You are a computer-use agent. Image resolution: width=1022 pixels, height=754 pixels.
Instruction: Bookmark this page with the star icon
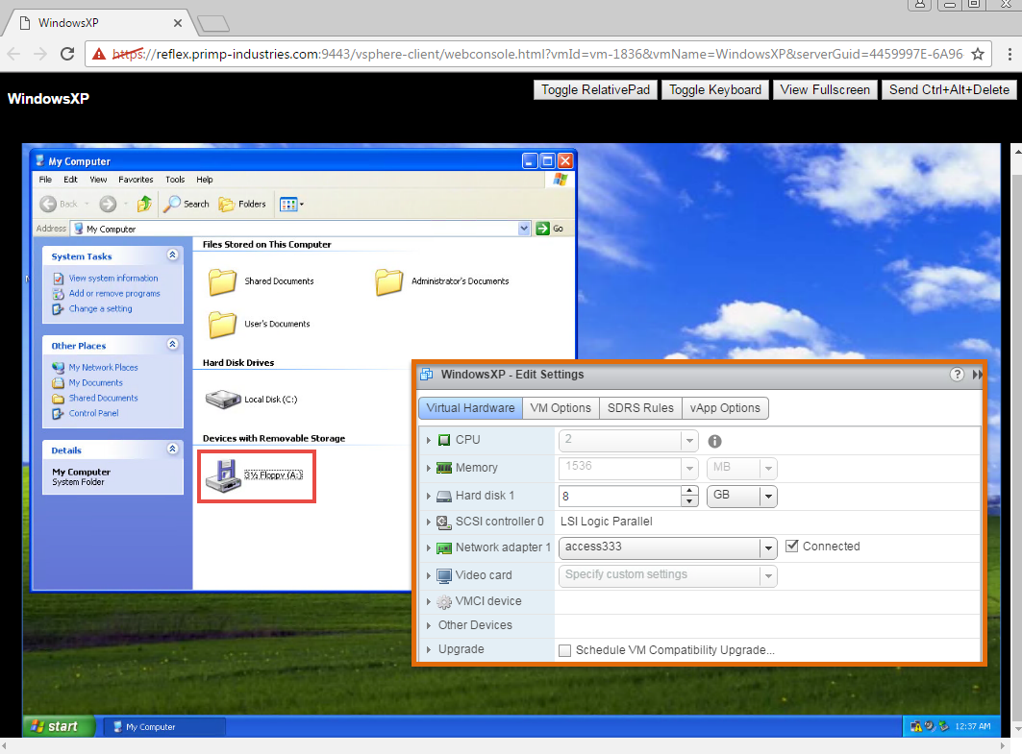(977, 54)
